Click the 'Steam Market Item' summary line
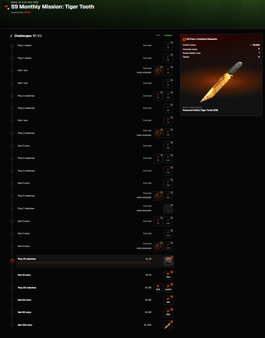This screenshot has height=338, width=265. pos(191,53)
